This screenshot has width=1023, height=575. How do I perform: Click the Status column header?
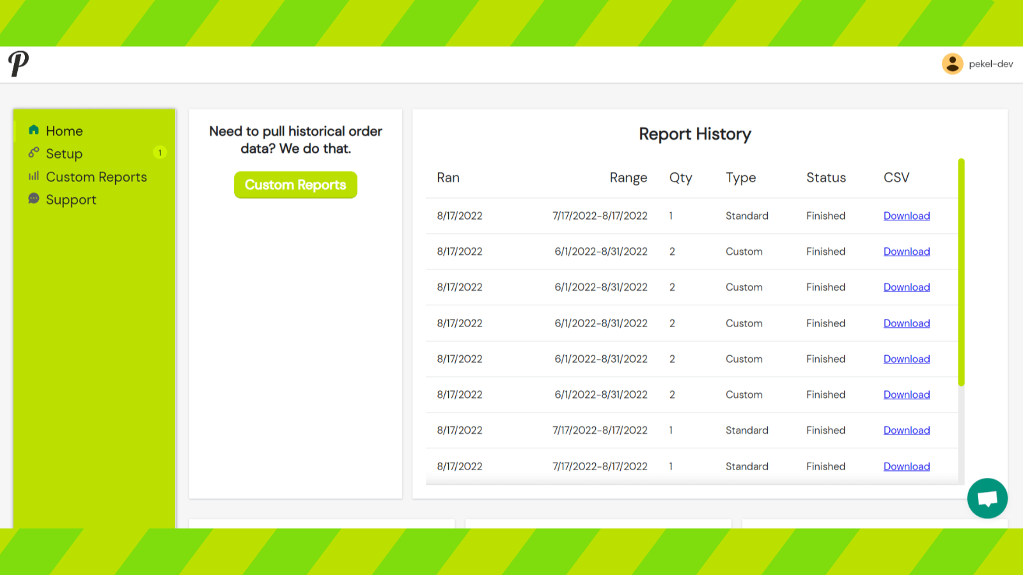(826, 178)
